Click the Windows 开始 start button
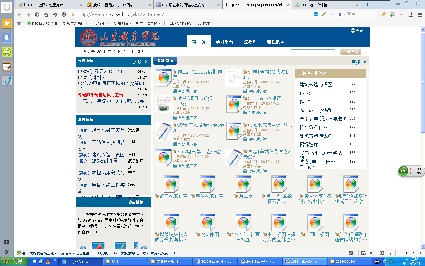This screenshot has width=425, height=266. (14, 261)
